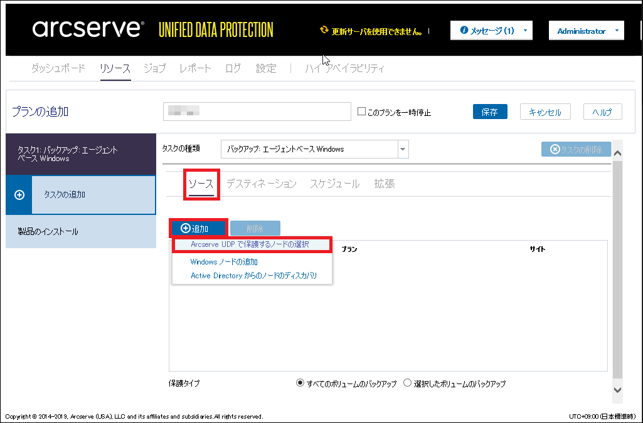Open the タスクの種類 dropdown

coord(403,149)
